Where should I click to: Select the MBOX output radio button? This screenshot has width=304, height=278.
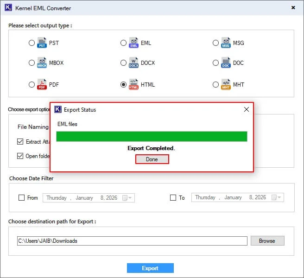click(x=32, y=63)
